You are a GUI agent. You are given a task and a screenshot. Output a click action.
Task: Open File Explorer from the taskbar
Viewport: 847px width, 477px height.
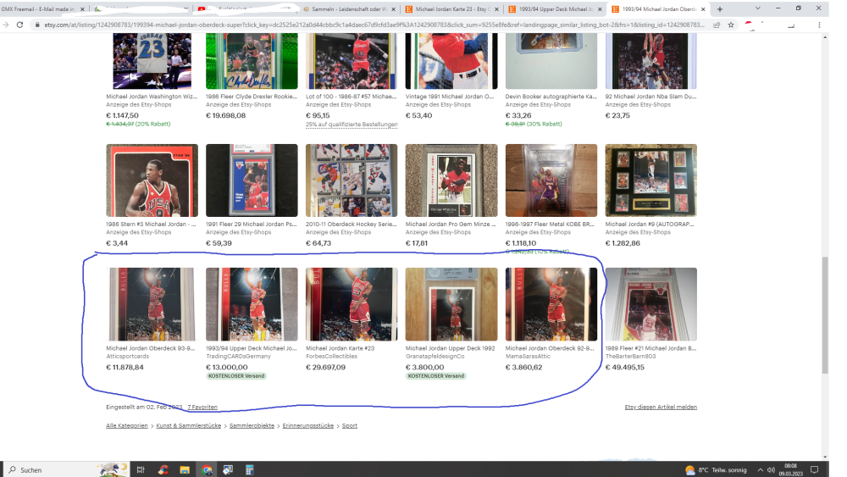185,469
